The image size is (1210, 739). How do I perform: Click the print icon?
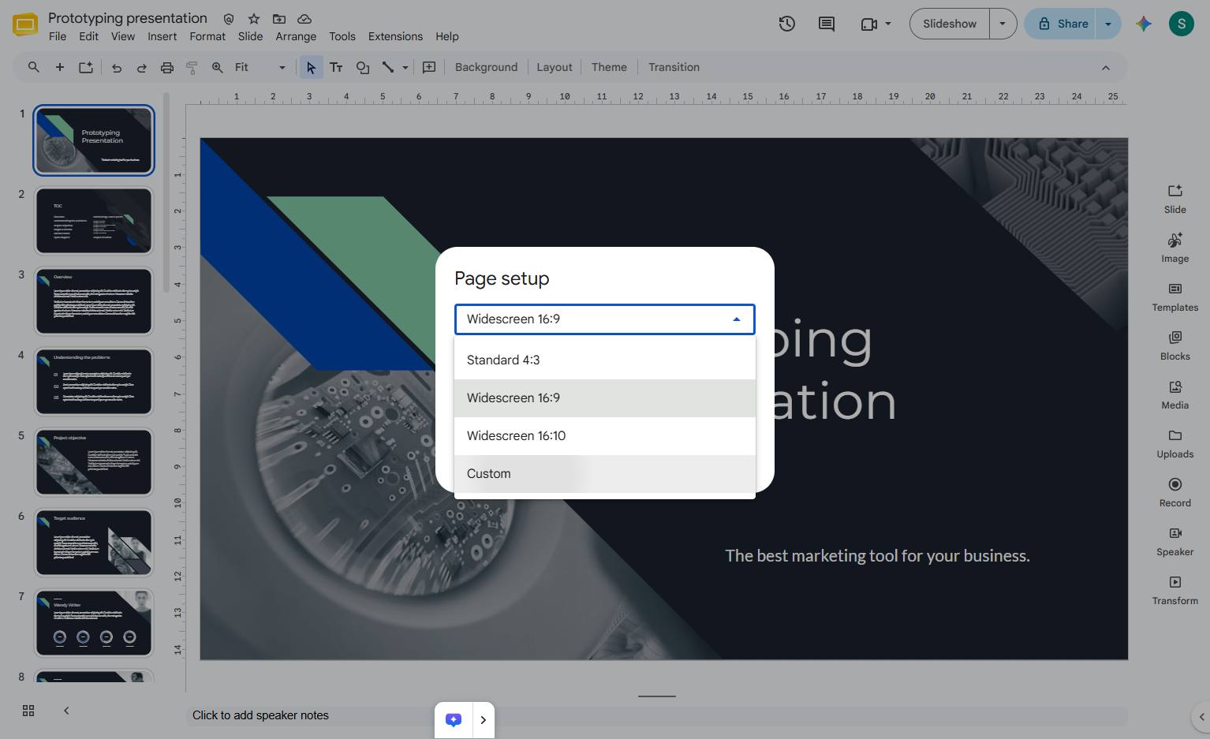pos(167,68)
